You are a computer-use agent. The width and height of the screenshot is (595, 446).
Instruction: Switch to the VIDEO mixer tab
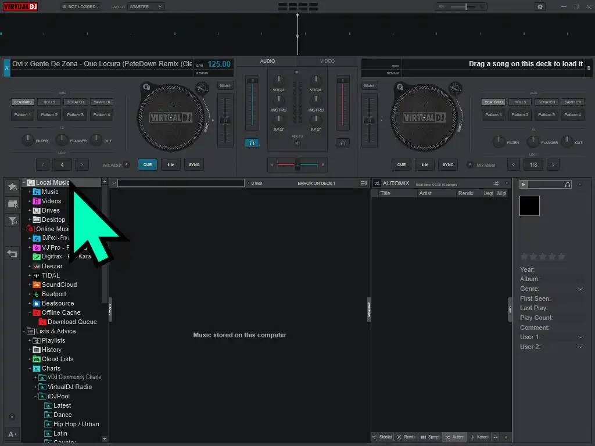click(327, 61)
